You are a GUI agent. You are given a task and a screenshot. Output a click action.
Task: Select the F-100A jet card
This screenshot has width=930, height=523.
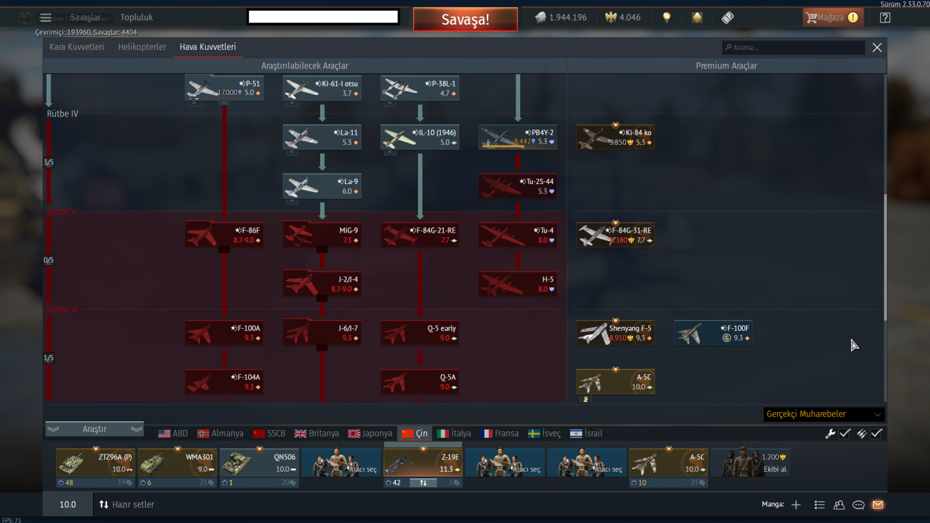click(225, 333)
